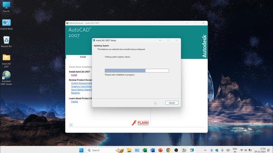Viewport: 273px width, 153px height.
Task: Click the search highlight art in the taskbar Search box
Action: [120, 150]
